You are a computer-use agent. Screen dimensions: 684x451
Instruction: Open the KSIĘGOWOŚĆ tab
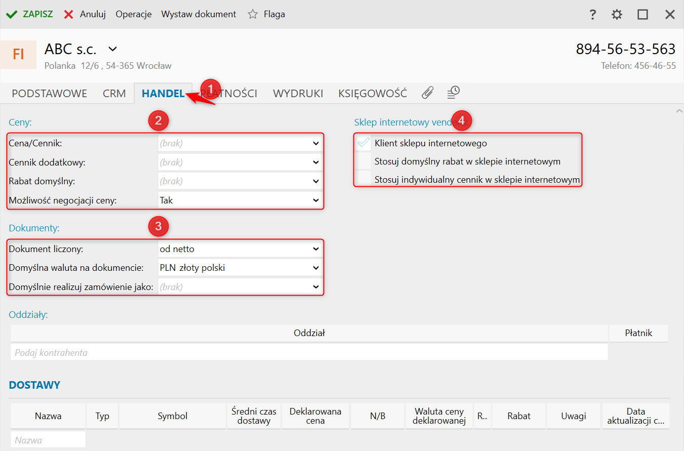(372, 94)
